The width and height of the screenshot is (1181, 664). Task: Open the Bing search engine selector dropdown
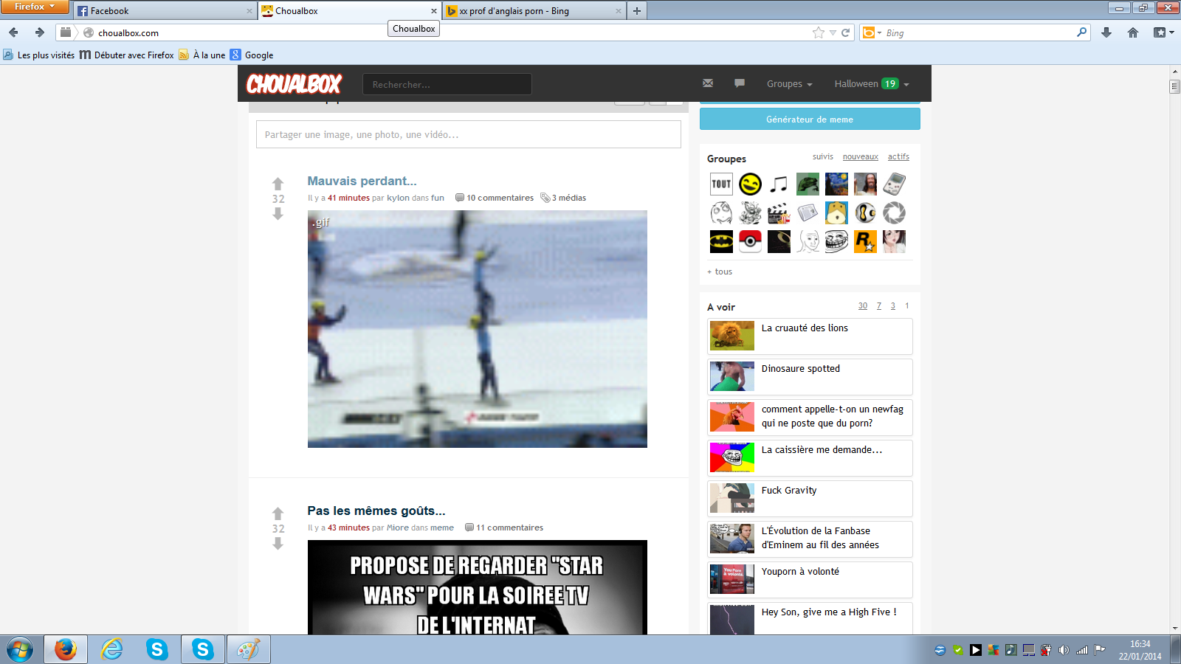coord(872,32)
